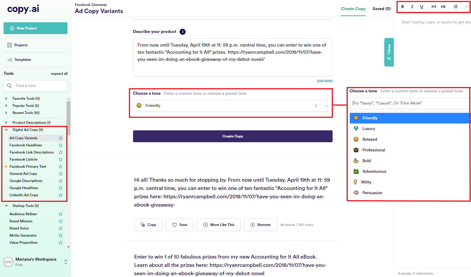Favorite the Google Descriptions star
471x277 pixels.
point(61,181)
